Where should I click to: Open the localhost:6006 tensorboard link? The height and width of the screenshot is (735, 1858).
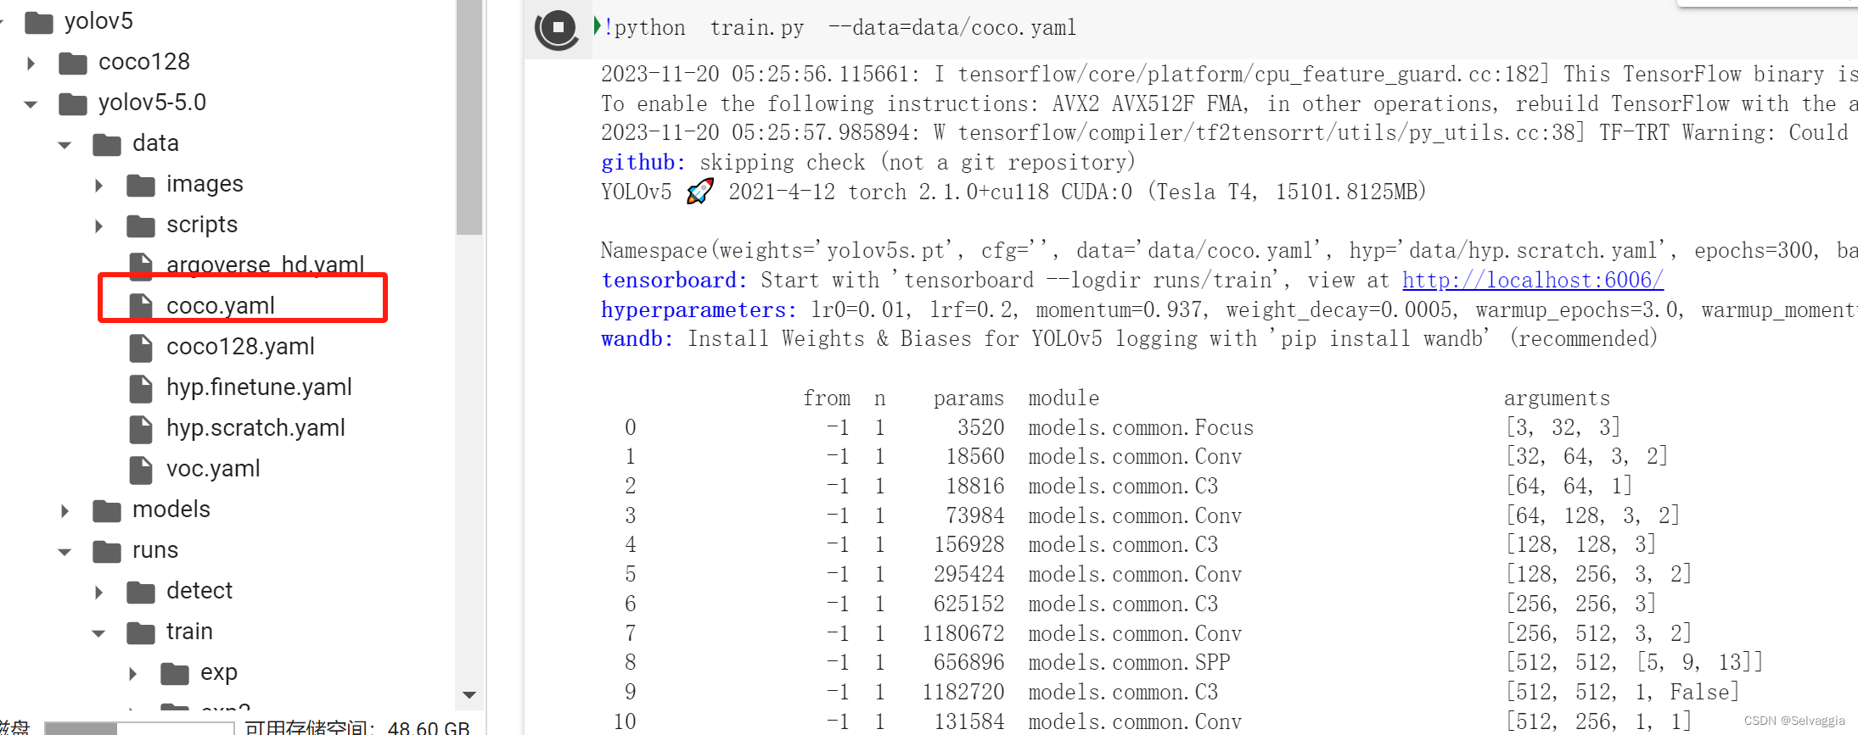1532,280
